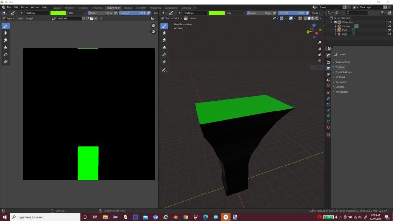The width and height of the screenshot is (393, 221).
Task: Open blend mode Mix dropdown in image editor
Action: click(77, 13)
